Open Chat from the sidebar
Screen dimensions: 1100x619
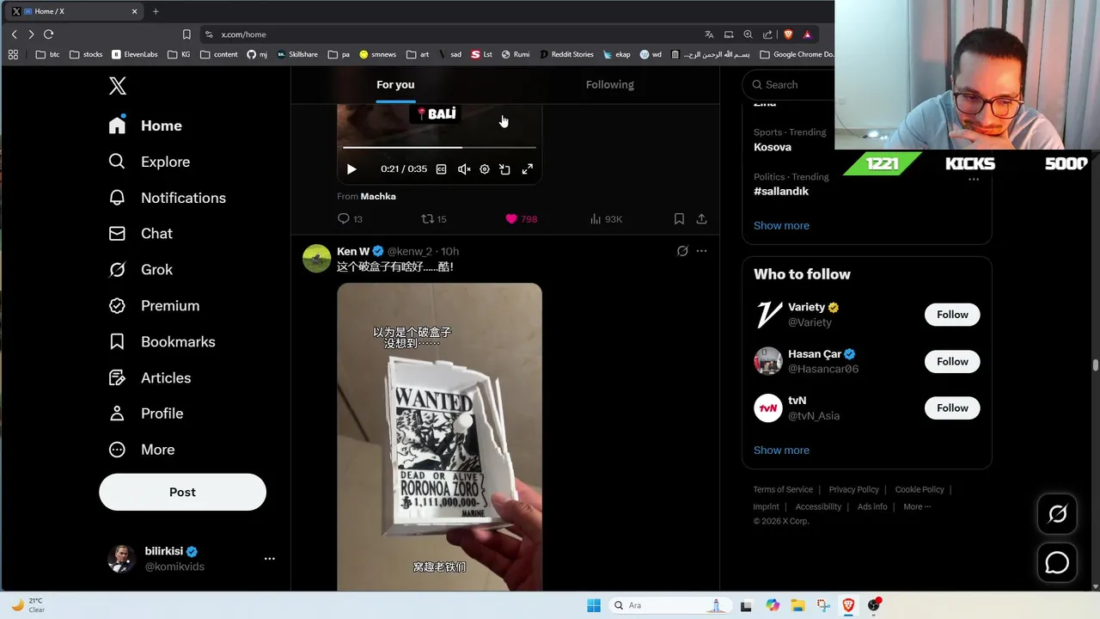(x=141, y=234)
